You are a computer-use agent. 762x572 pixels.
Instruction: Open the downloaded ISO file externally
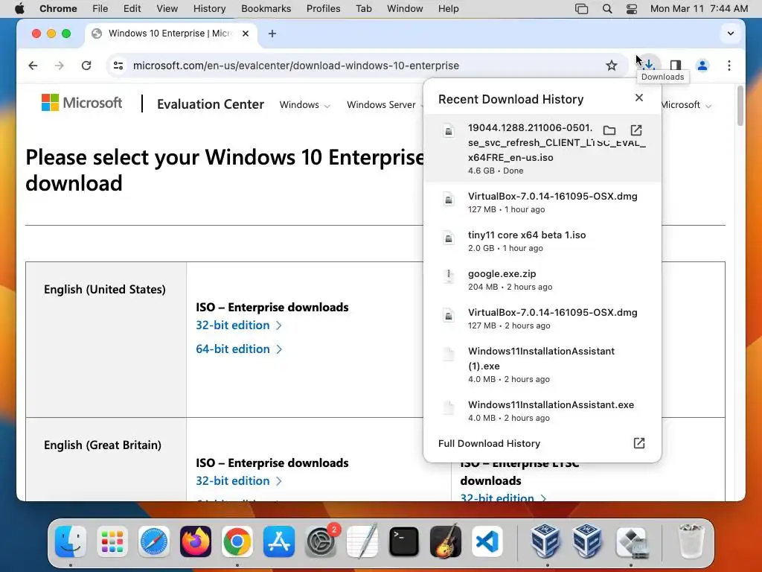point(636,130)
